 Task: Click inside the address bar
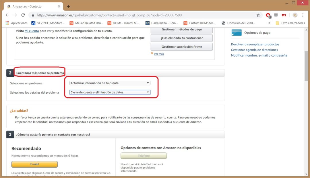(x=129, y=15)
